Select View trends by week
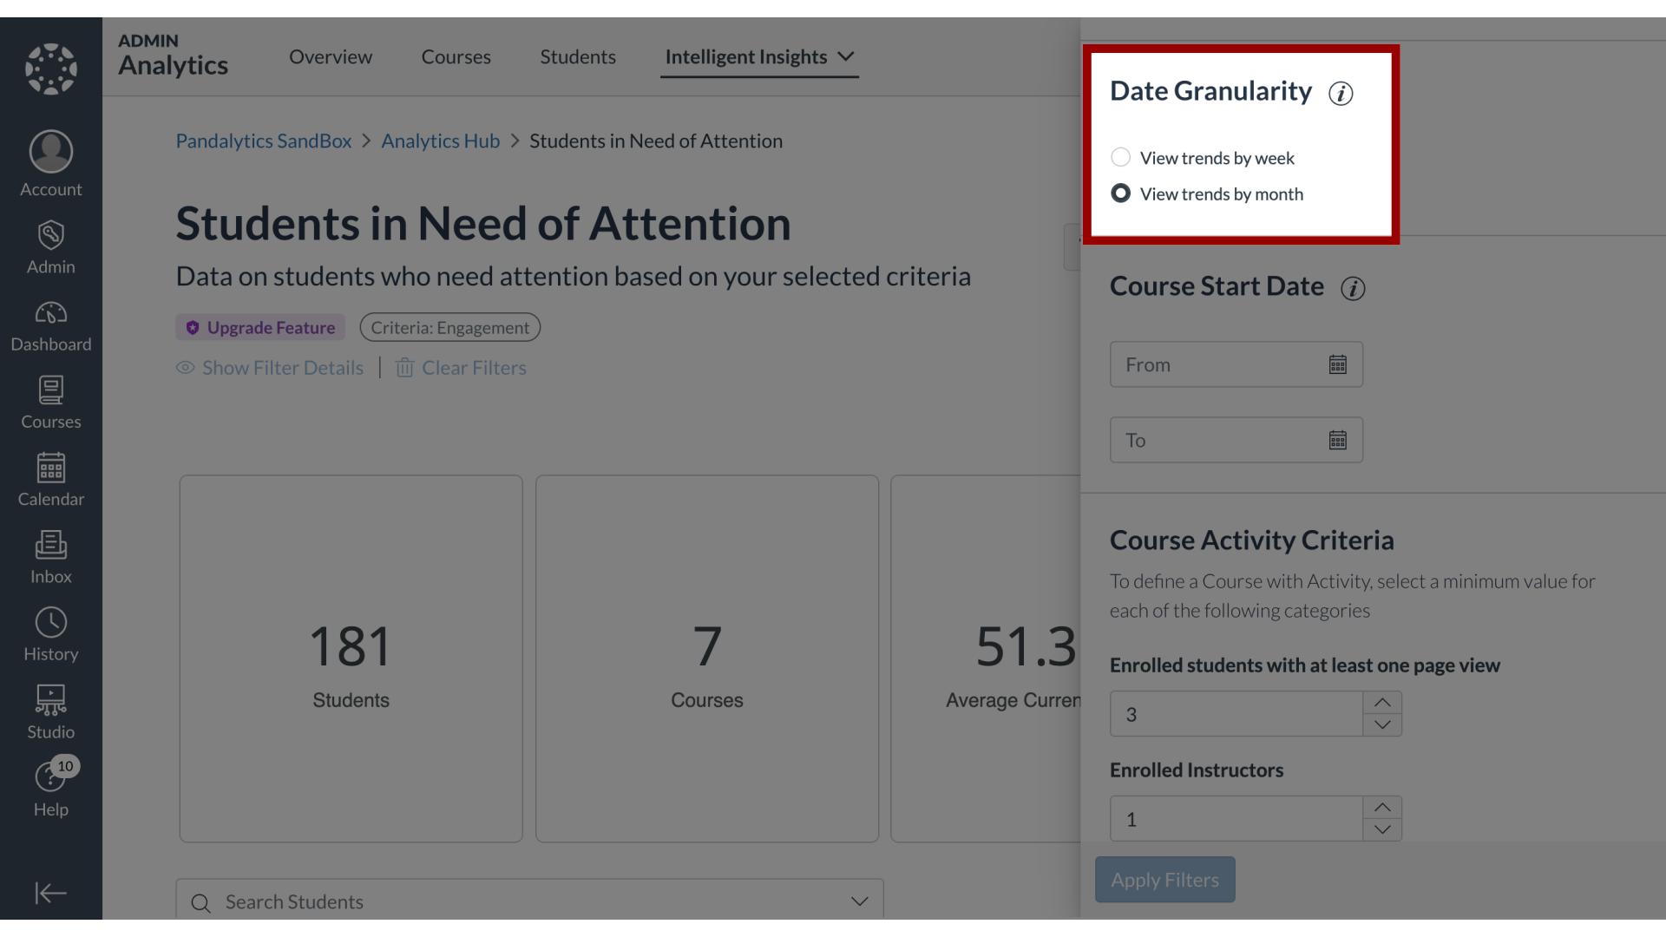The image size is (1666, 937). [1120, 157]
